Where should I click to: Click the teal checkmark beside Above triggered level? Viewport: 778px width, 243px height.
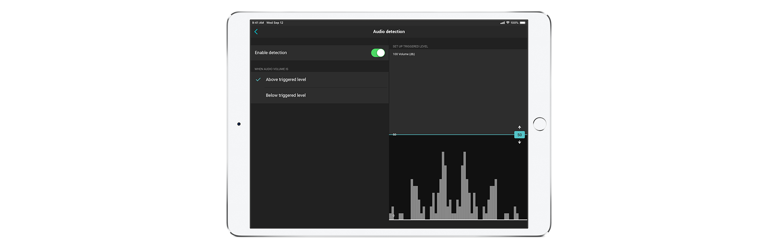pos(258,80)
